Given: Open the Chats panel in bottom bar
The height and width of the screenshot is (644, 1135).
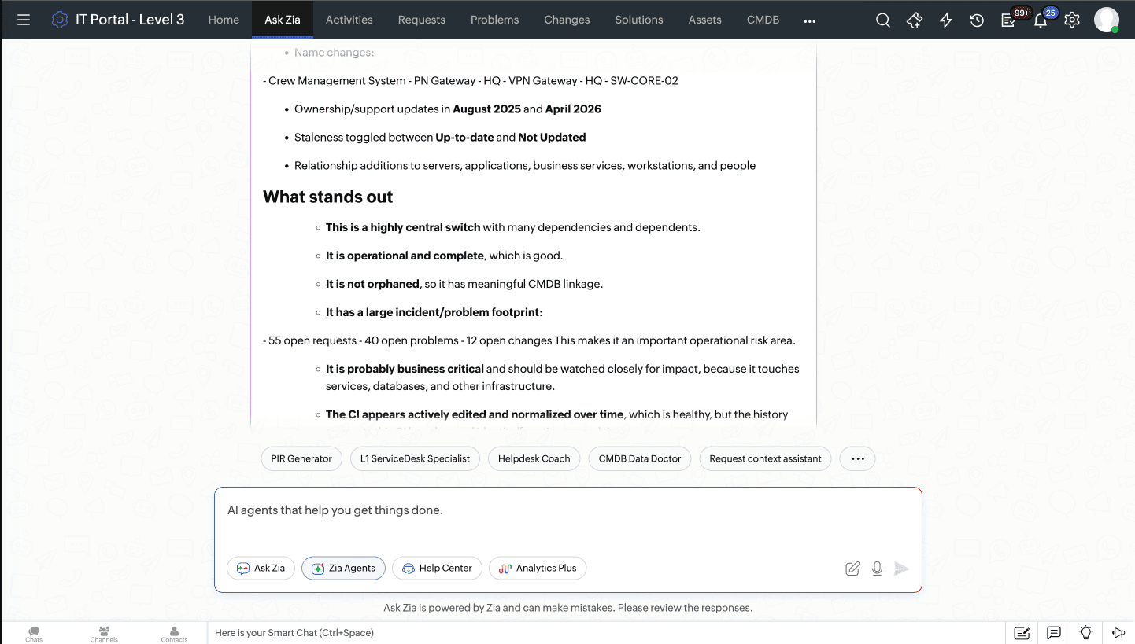Looking at the screenshot, I should 34,634.
